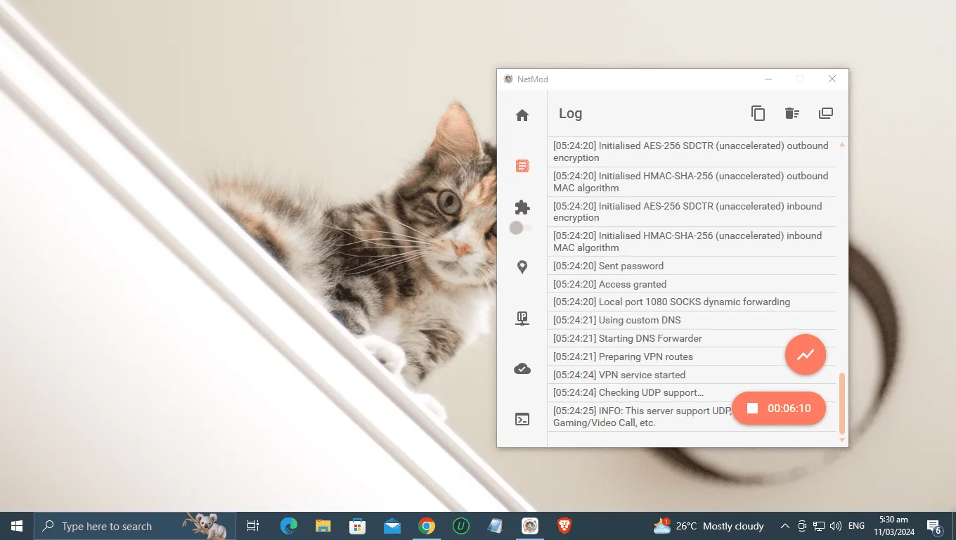Select the 'VPN service started' log entry
956x540 pixels.
coord(692,375)
